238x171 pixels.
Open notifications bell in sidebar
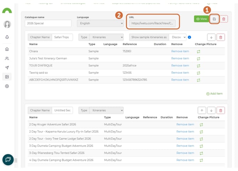coord(7,37)
